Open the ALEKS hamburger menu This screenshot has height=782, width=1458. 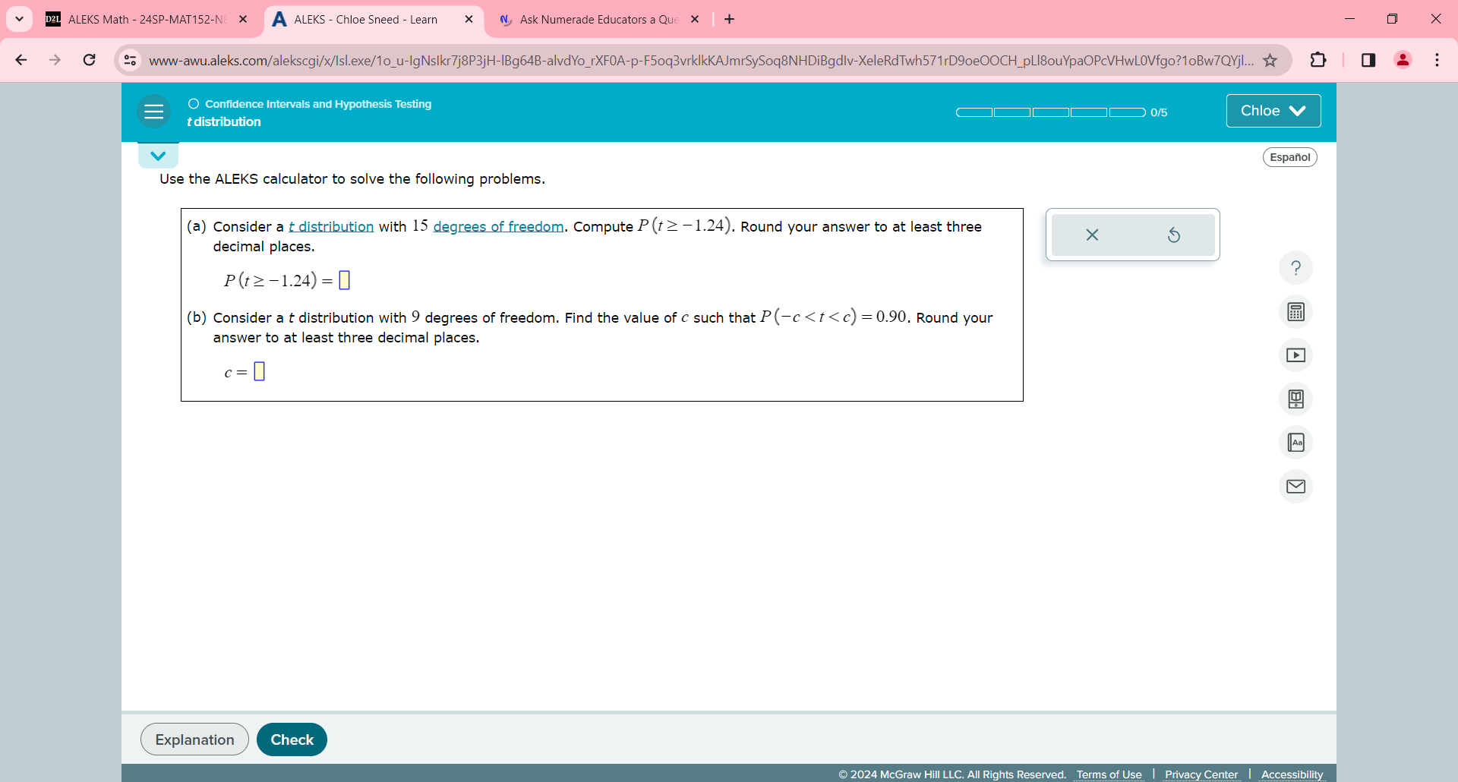[154, 112]
